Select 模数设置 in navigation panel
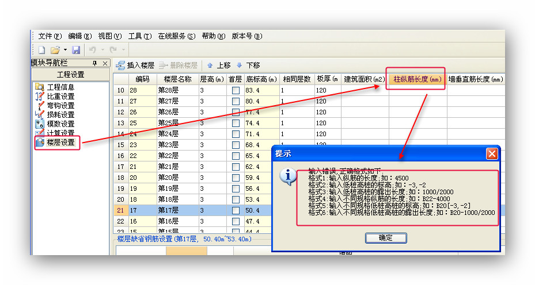Image resolution: width=535 pixels, height=285 pixels. (55, 124)
